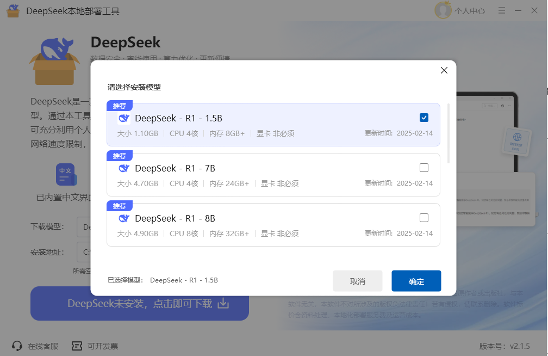The width and height of the screenshot is (548, 356).
Task: Open the 个人中心 user avatar icon
Action: (x=443, y=10)
